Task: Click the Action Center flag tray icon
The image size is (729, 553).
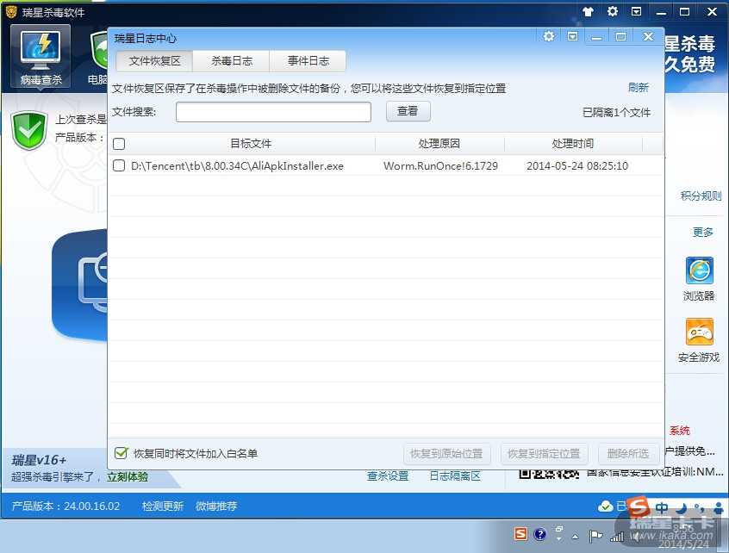Action: [x=595, y=537]
